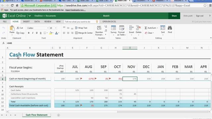Toggle underline formatting

click(37, 33)
